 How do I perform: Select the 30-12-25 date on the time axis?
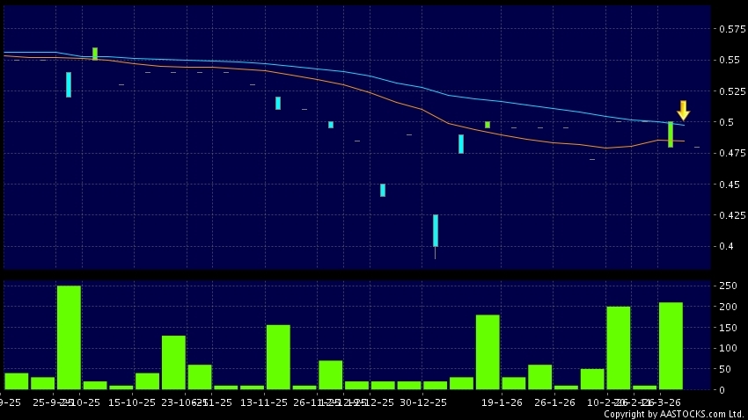tap(422, 402)
